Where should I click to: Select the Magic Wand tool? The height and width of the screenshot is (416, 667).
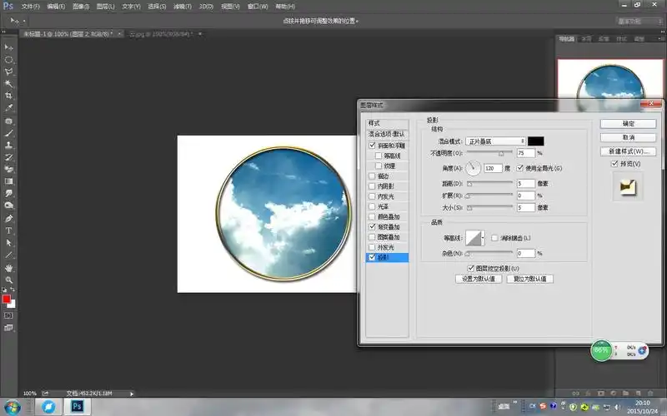(x=9, y=84)
